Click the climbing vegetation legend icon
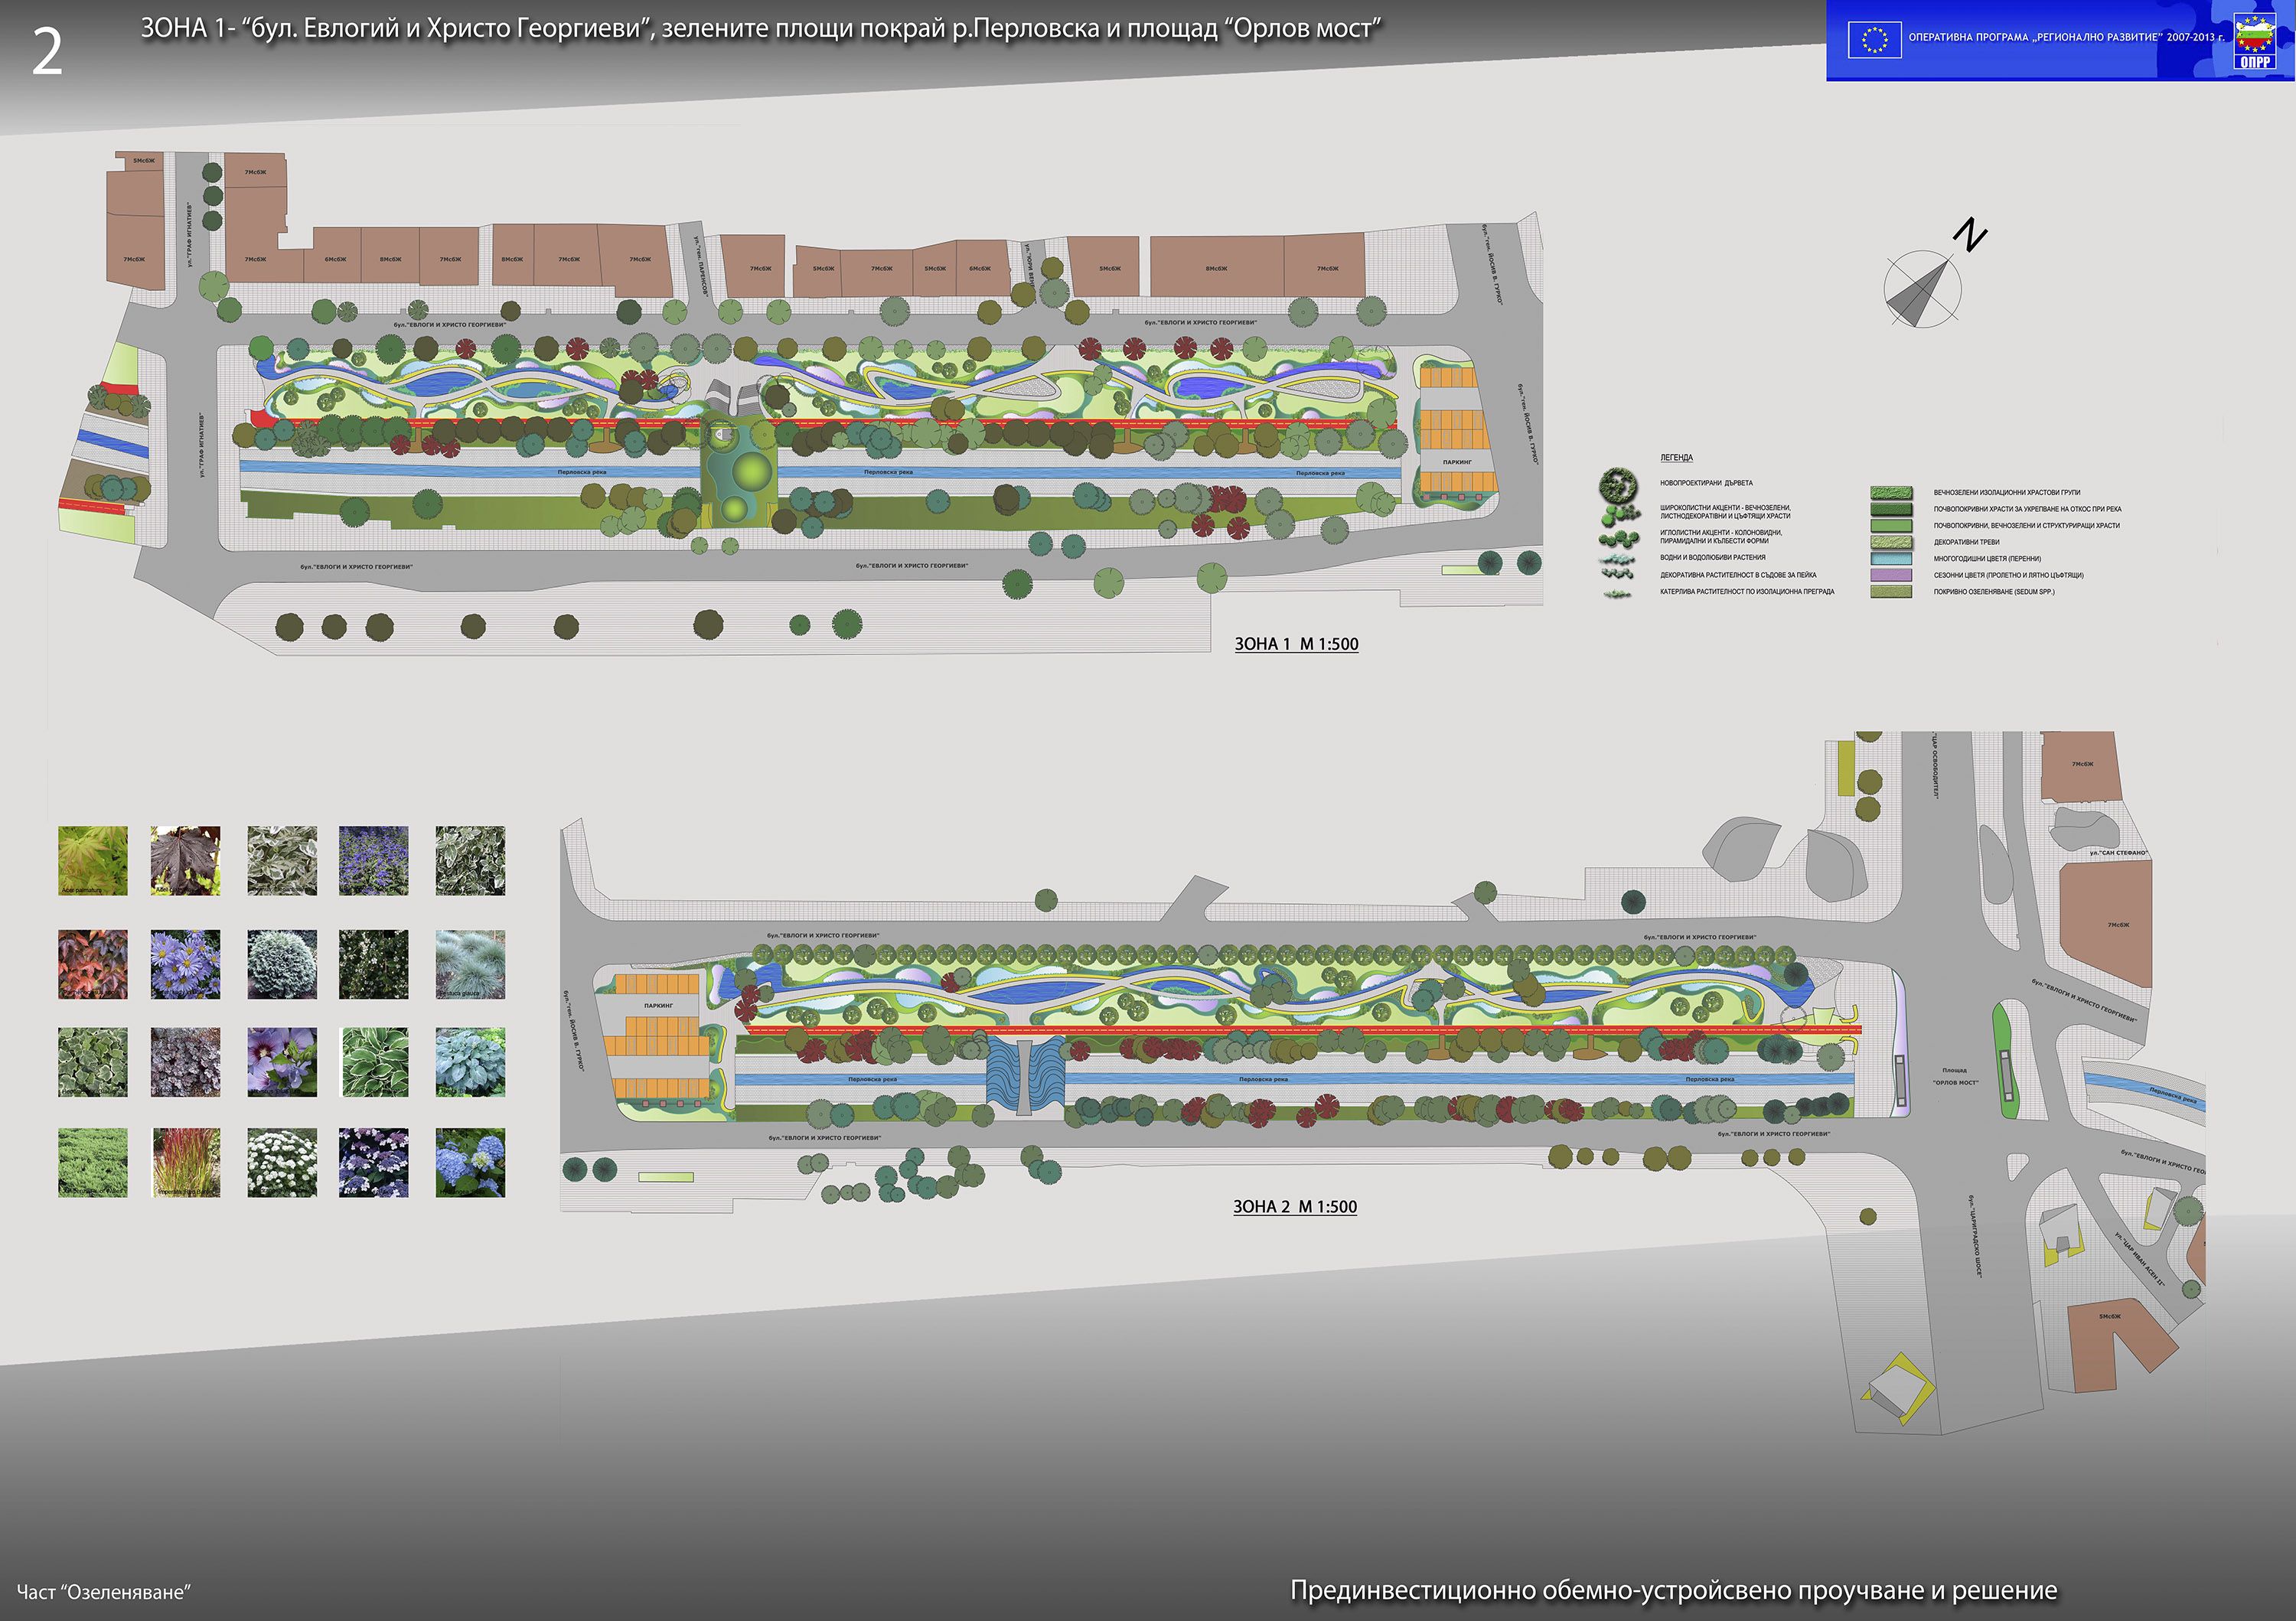 [x=1618, y=592]
